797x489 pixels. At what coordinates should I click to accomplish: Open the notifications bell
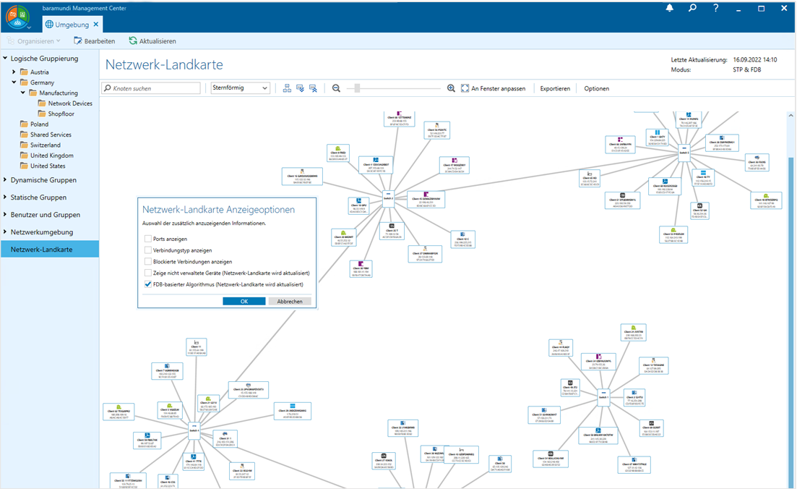(669, 8)
